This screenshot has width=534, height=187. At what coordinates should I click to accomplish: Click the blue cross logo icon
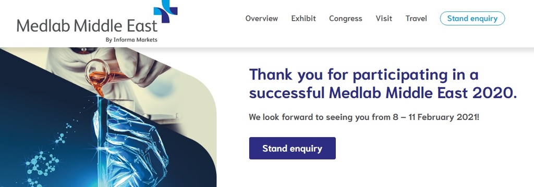pos(165,11)
